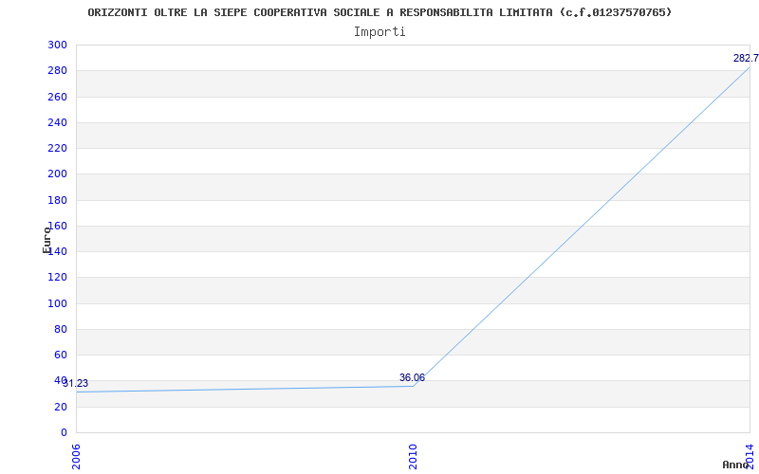This screenshot has width=759, height=474.
Task: Click the Euro y-axis title
Action: tap(46, 240)
